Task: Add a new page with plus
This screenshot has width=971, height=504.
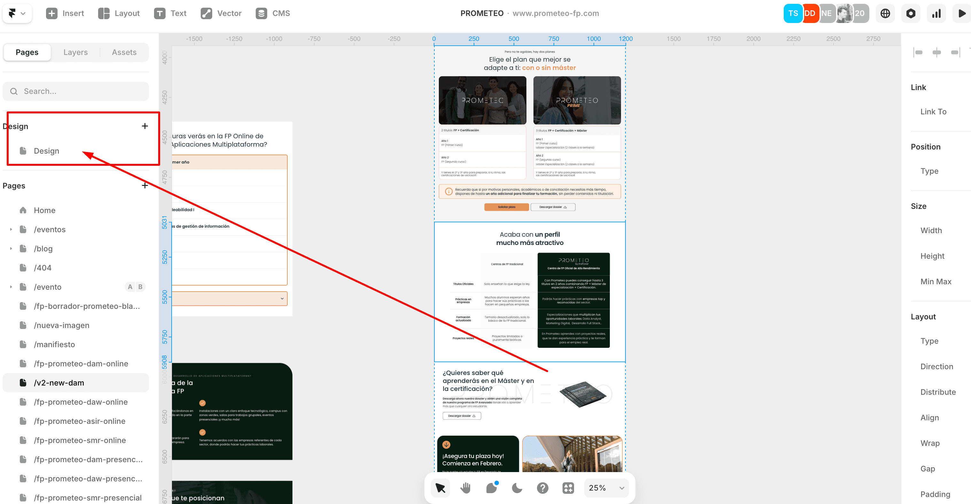Action: coord(145,185)
